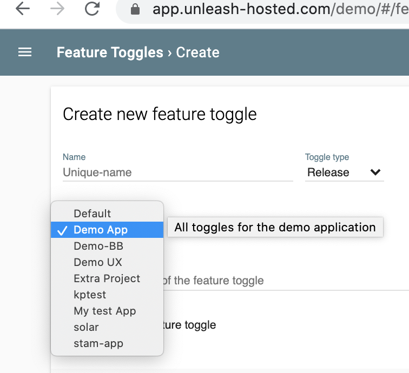Choose the checked Demo App option
Screen dimensions: 409x373
[x=101, y=230]
